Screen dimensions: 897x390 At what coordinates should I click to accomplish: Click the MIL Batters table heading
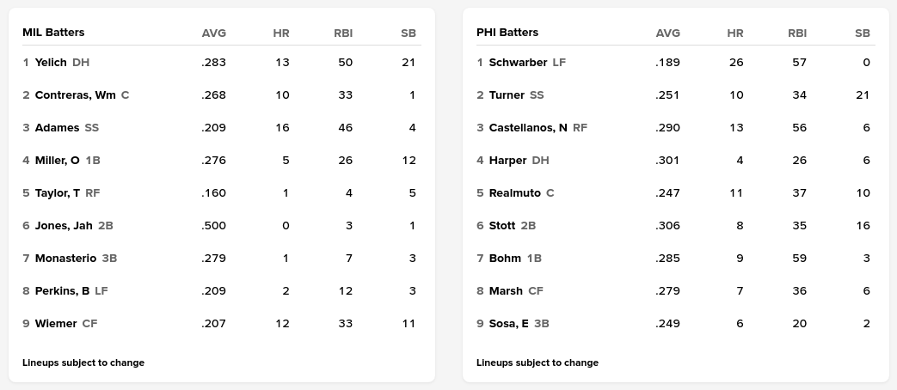point(53,33)
